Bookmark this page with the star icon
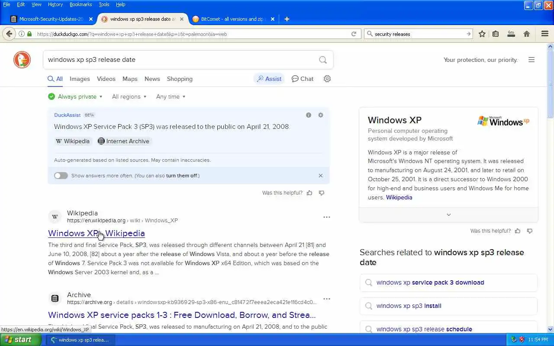The width and height of the screenshot is (554, 346). tap(482, 34)
